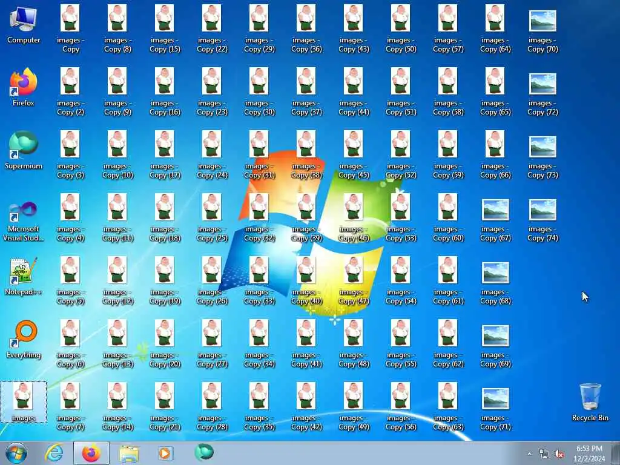Select file 'images - Copy (60)'

click(448, 218)
